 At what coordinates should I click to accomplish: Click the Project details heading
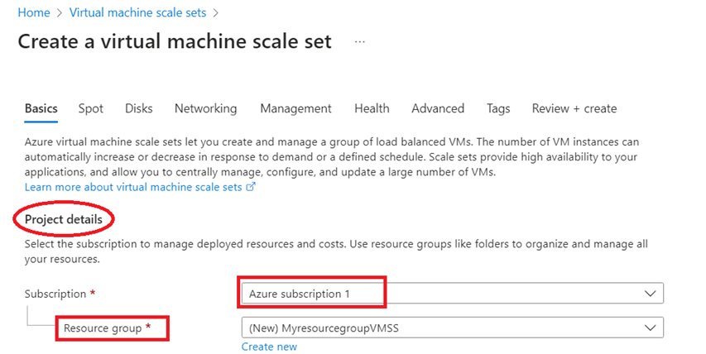(64, 219)
